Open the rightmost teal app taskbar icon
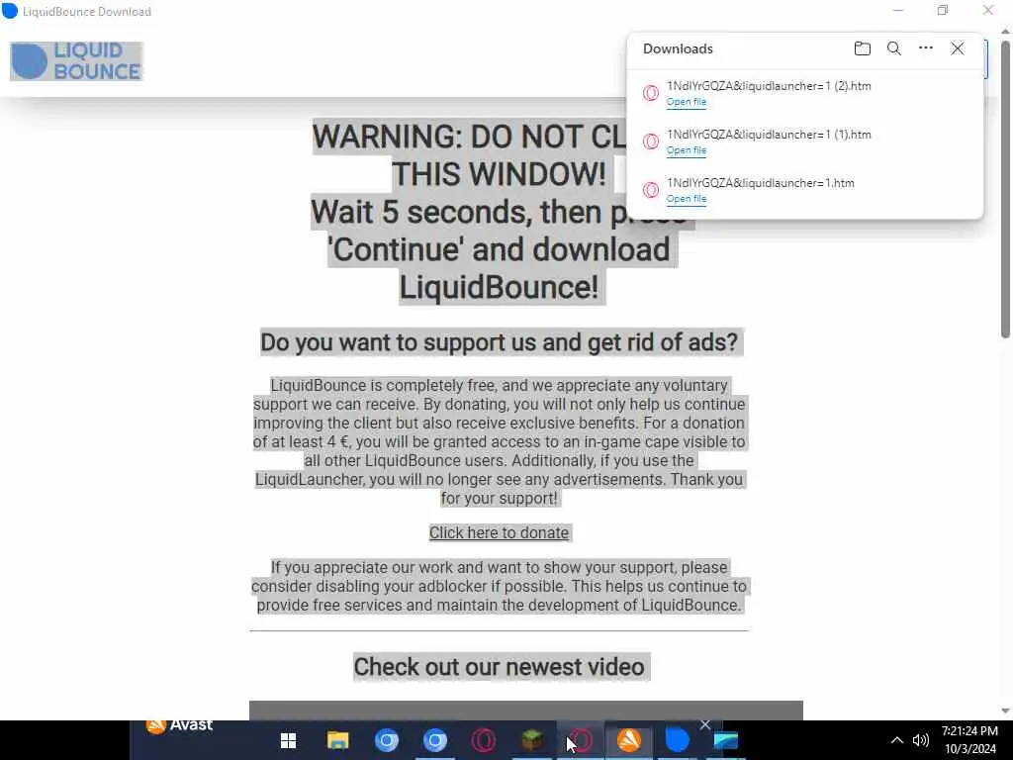This screenshot has height=760, width=1013. 725,740
